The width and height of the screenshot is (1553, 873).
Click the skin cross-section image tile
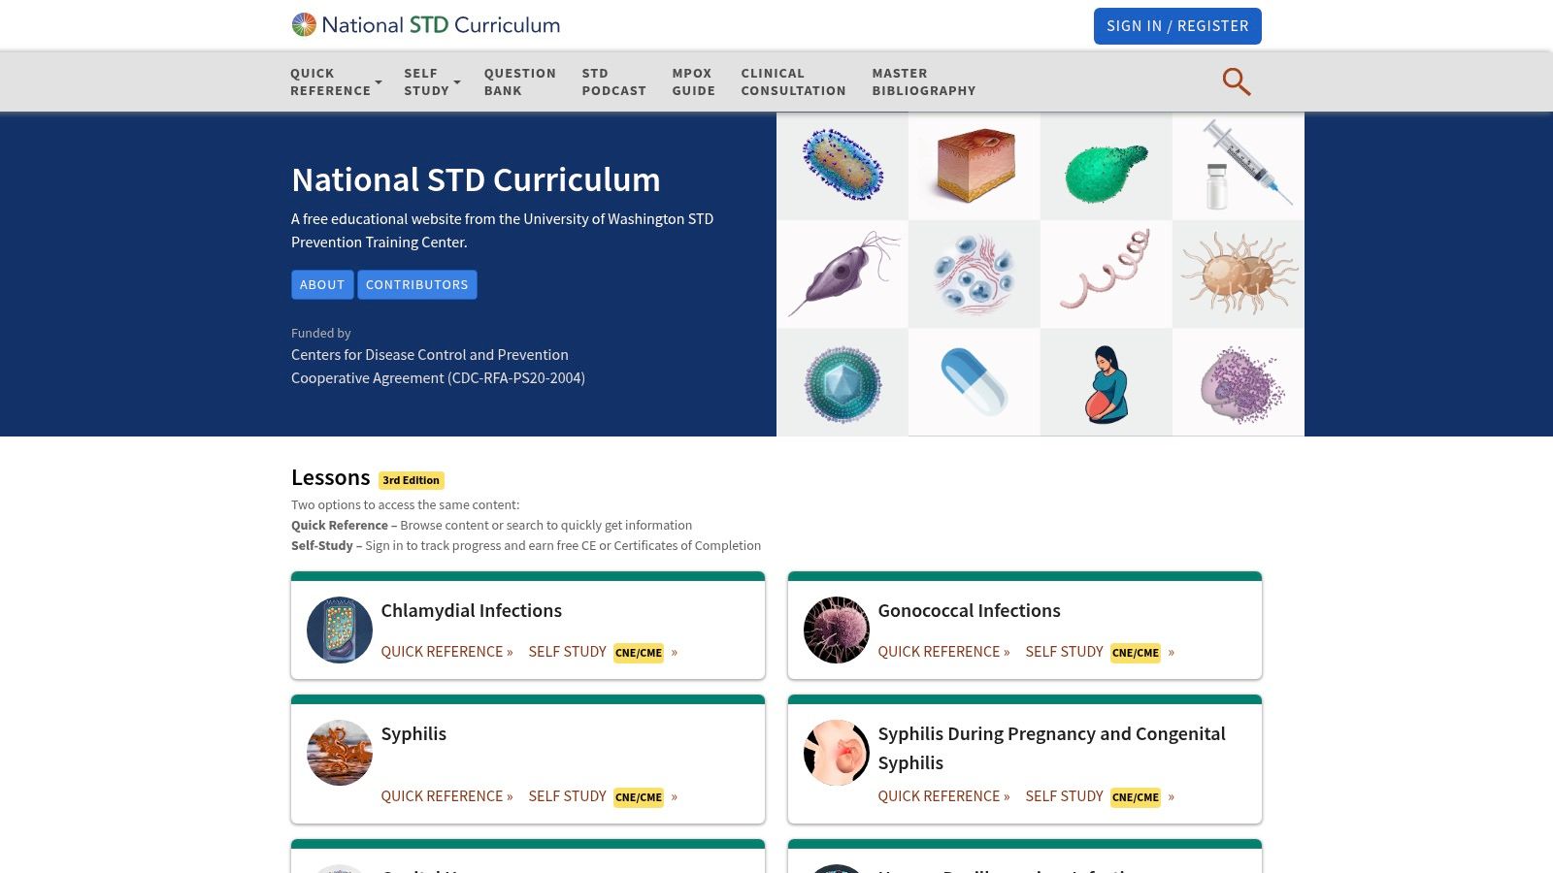975,166
